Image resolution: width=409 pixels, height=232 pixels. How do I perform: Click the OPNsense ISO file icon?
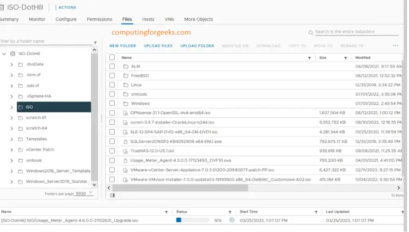coord(125,113)
